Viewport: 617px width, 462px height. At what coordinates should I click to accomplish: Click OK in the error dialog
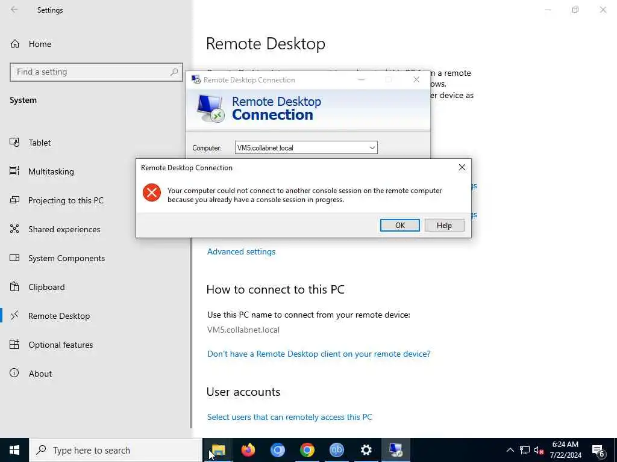pyautogui.click(x=400, y=226)
